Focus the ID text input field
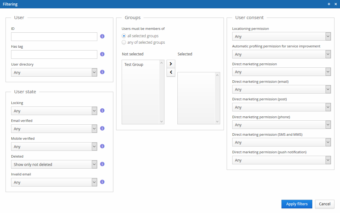The height and width of the screenshot is (213, 340). [54, 37]
